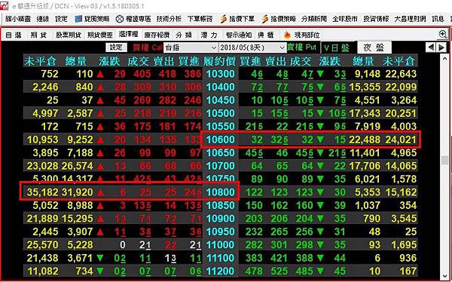Open the 技術分析 menu
This screenshot has width=452, height=282.
[x=169, y=19]
